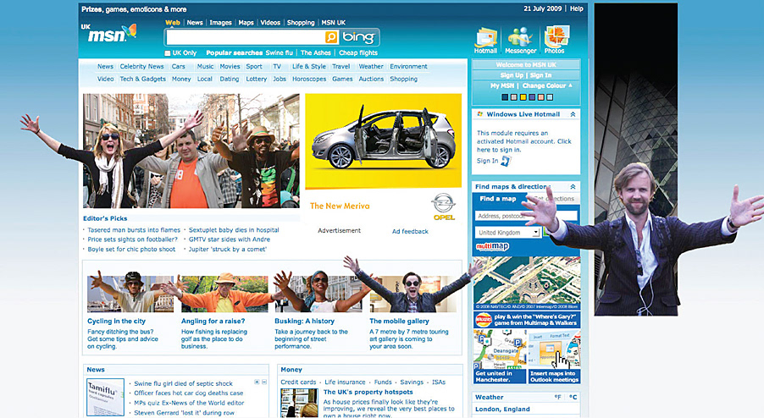This screenshot has width=764, height=418.
Task: Choose the light blue colour swatch
Action: point(550,97)
